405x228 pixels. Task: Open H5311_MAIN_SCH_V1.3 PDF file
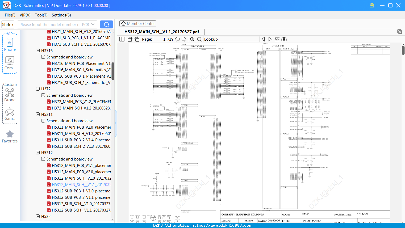point(79,133)
